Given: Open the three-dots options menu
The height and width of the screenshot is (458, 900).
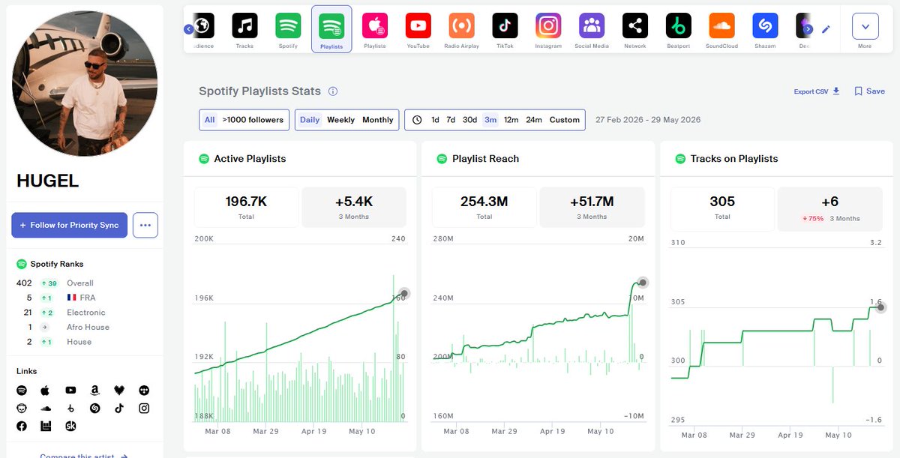Looking at the screenshot, I should coord(145,225).
